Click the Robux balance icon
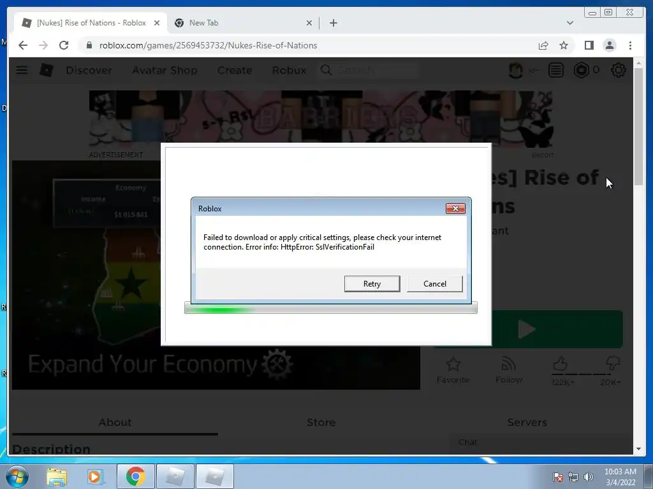The image size is (653, 489). pyautogui.click(x=582, y=70)
